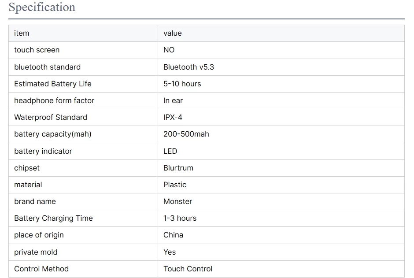Click the 'touch screen' row label
The width and height of the screenshot is (414, 278).
coord(37,50)
